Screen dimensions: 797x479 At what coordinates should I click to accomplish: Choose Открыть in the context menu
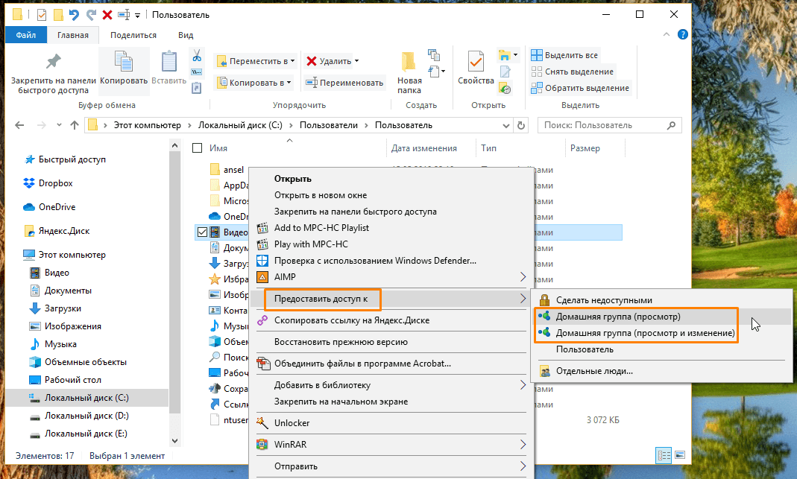293,178
